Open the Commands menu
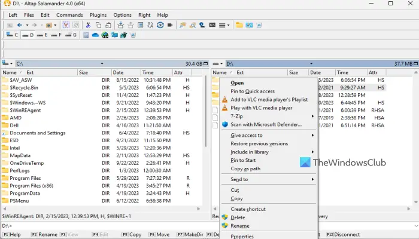Screen dimensions: 419x239 click(x=69, y=15)
